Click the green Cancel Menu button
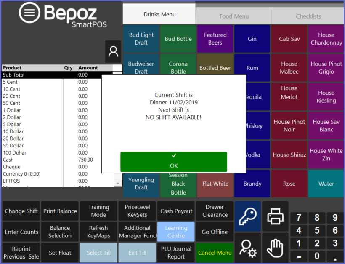 (x=215, y=253)
